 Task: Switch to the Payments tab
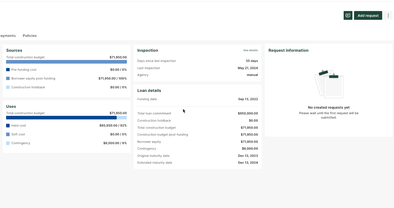tap(7, 35)
